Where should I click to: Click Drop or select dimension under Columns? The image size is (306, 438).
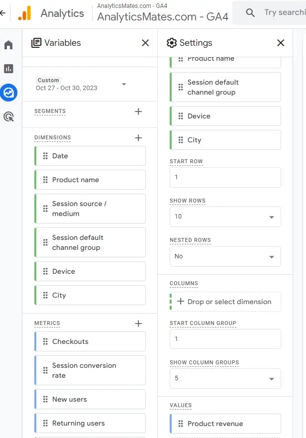pos(225,302)
